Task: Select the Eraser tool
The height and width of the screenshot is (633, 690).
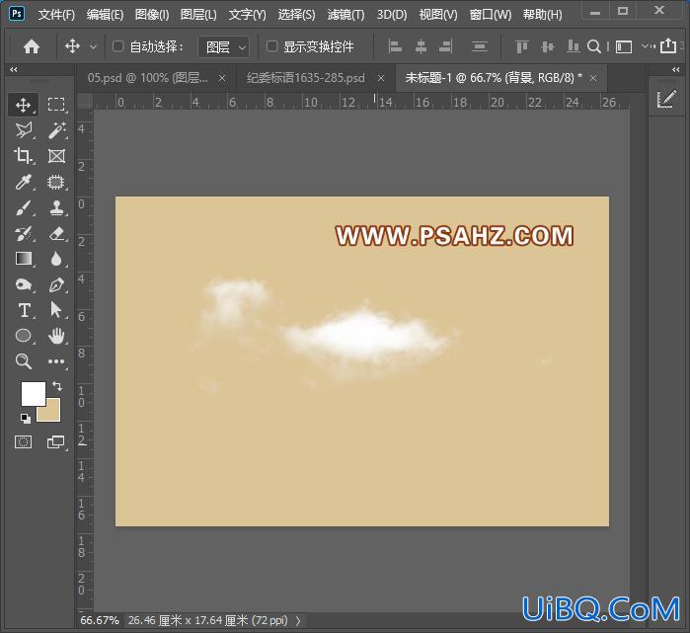Action: [x=56, y=233]
